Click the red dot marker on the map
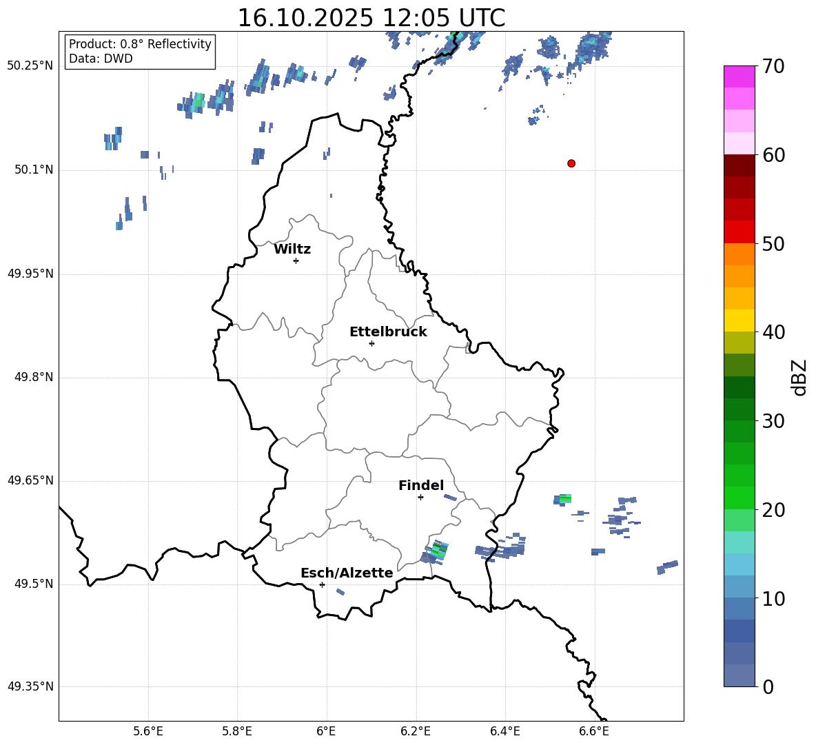Image resolution: width=816 pixels, height=745 pixels. click(x=571, y=163)
